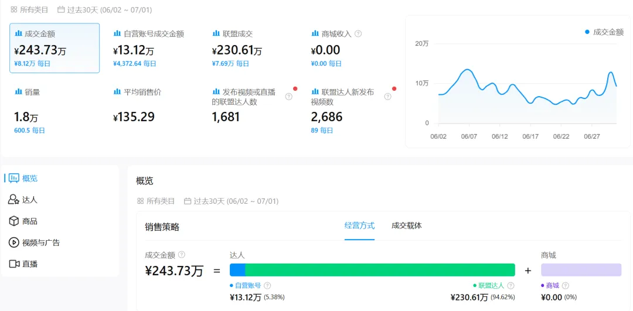Click the ¥13.12万 (5.38%) value

pyautogui.click(x=257, y=298)
